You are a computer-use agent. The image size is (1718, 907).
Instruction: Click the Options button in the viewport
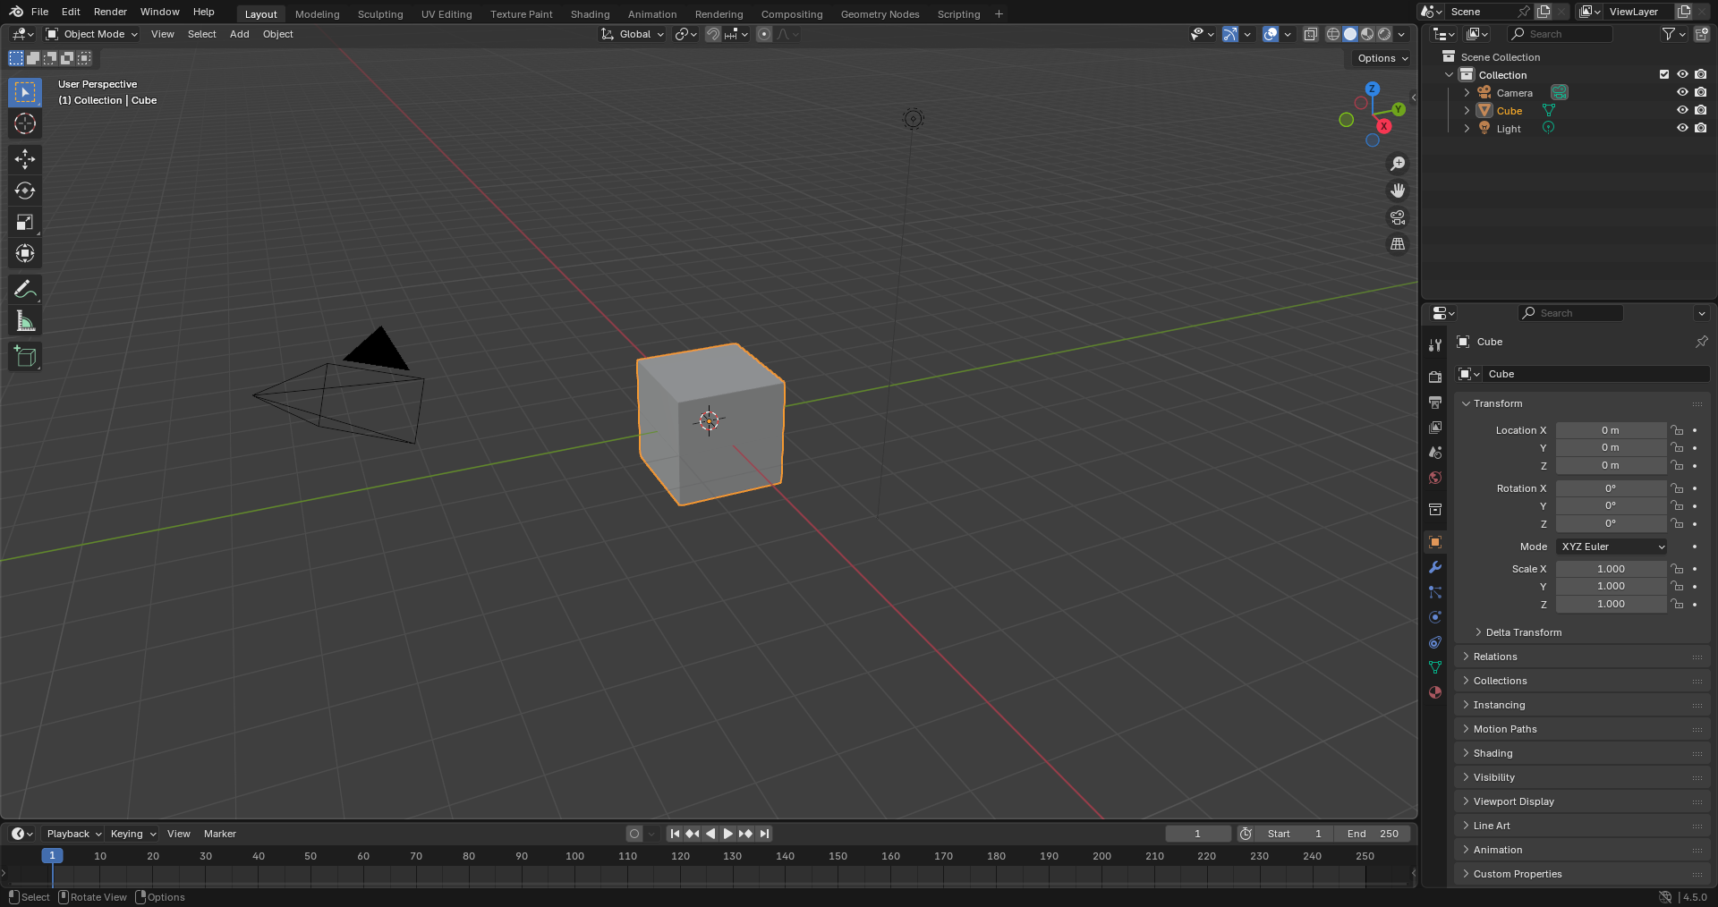(1379, 57)
